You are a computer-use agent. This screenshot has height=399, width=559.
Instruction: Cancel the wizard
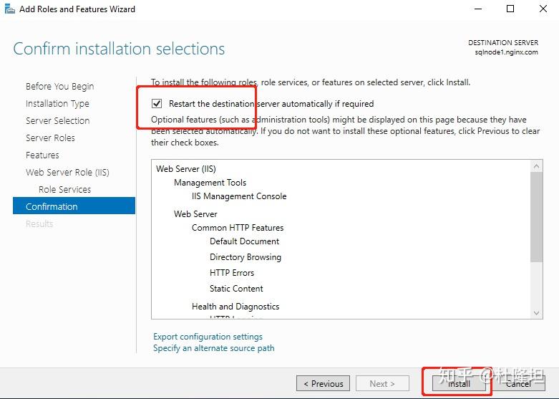click(518, 383)
